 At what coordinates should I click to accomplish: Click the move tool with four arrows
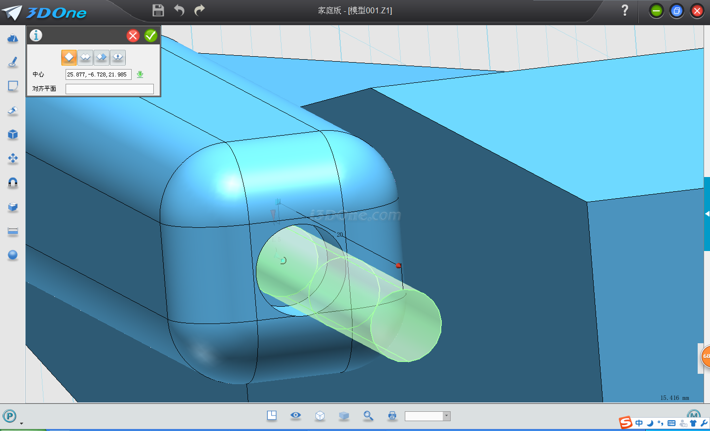pos(13,158)
